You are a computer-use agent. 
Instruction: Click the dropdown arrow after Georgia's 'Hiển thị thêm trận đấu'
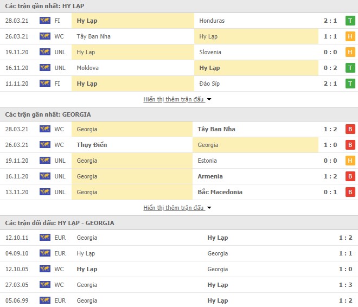[x=209, y=208]
